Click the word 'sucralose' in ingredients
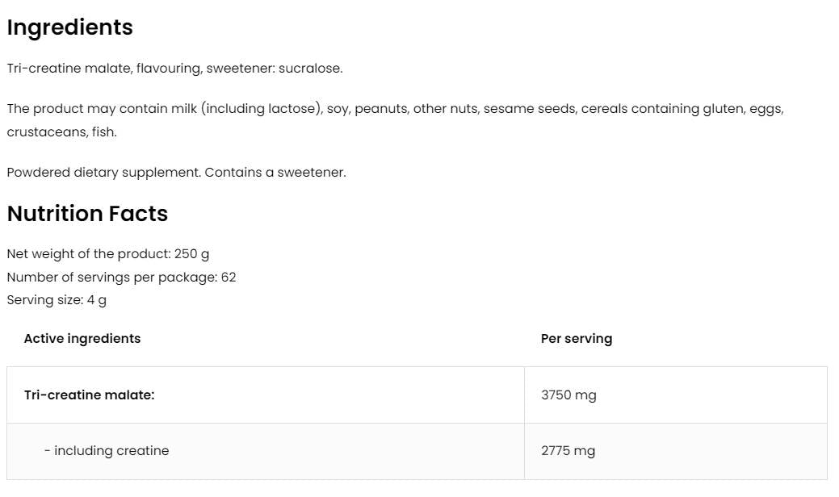Screen dimensions: 839x497 (310, 69)
